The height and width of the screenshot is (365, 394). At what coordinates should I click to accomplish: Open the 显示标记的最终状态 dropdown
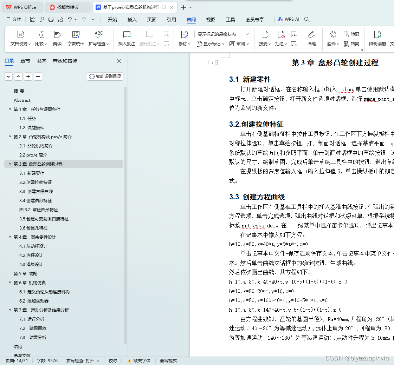click(222, 34)
